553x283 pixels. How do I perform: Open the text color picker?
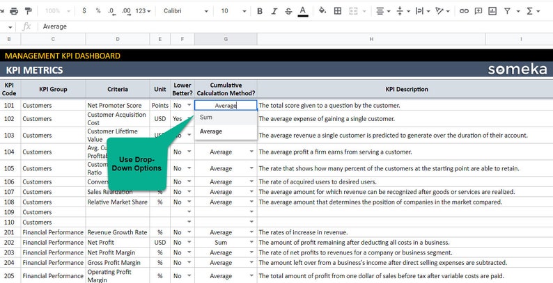302,11
